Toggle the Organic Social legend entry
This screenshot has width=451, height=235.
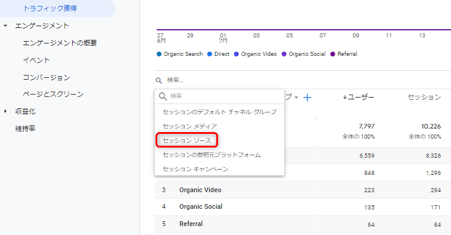click(304, 54)
